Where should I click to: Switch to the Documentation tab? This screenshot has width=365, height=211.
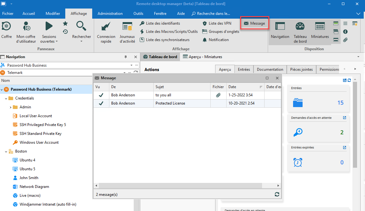[270, 69]
